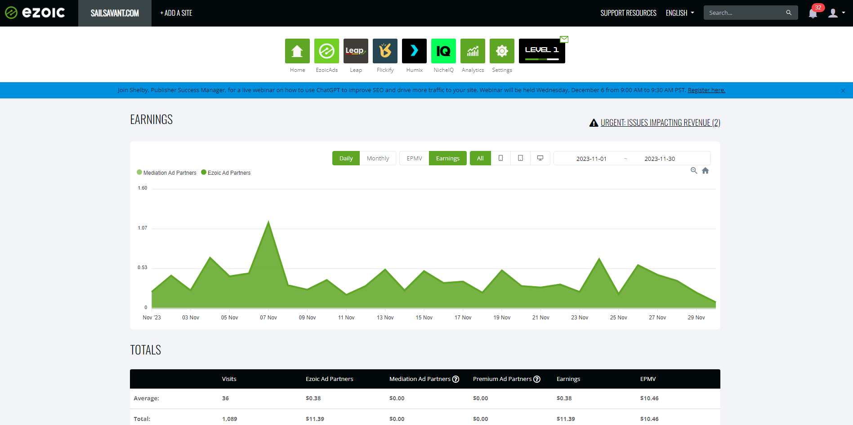Viewport: 853px width, 425px height.
Task: Open the Analytics icon
Action: [473, 51]
